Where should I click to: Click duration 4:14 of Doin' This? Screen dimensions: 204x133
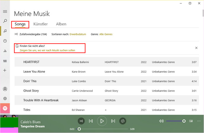(x=194, y=81)
